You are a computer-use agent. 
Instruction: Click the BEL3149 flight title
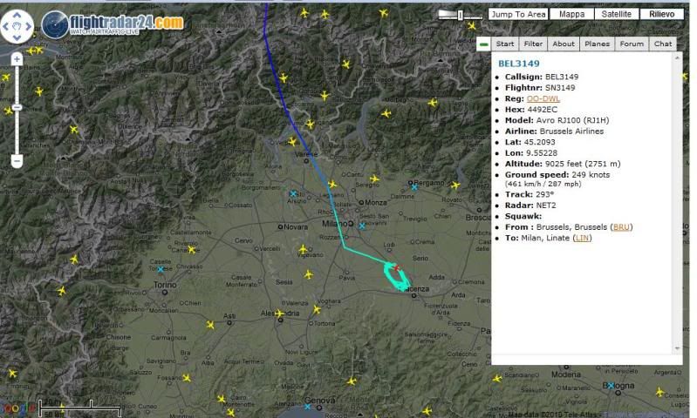tap(518, 64)
